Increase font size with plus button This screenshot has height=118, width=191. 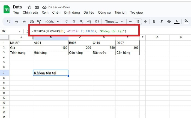145,21
